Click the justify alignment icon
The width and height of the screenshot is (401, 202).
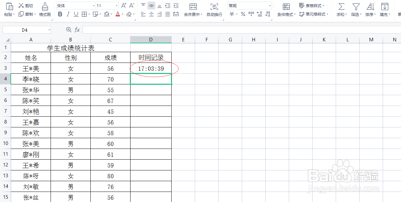pos(168,14)
